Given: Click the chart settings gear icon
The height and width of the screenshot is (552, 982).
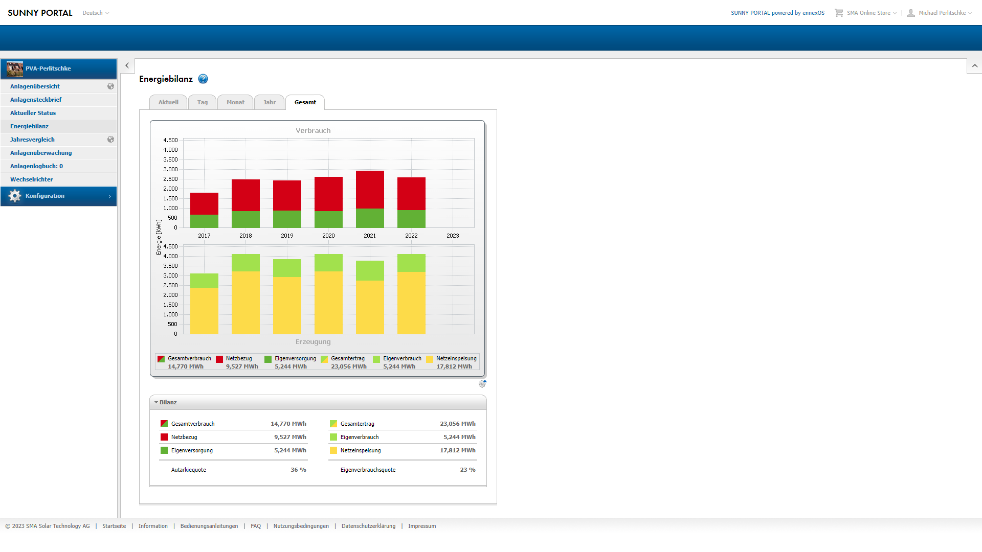Looking at the screenshot, I should click(482, 384).
